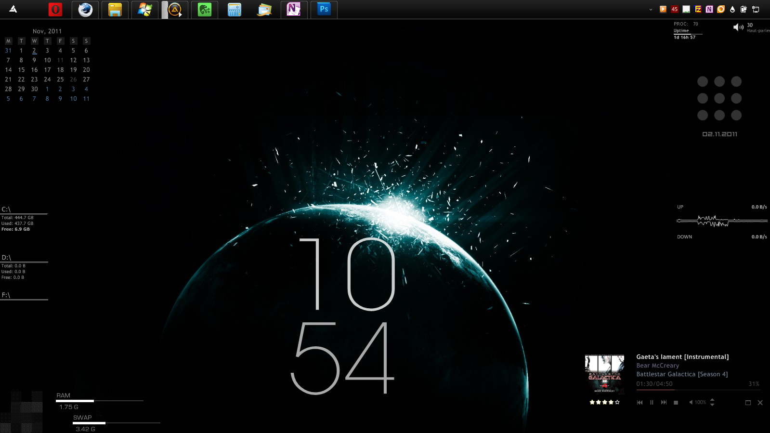Open OneNote from the taskbar
The height and width of the screenshot is (433, 770).
click(x=294, y=10)
